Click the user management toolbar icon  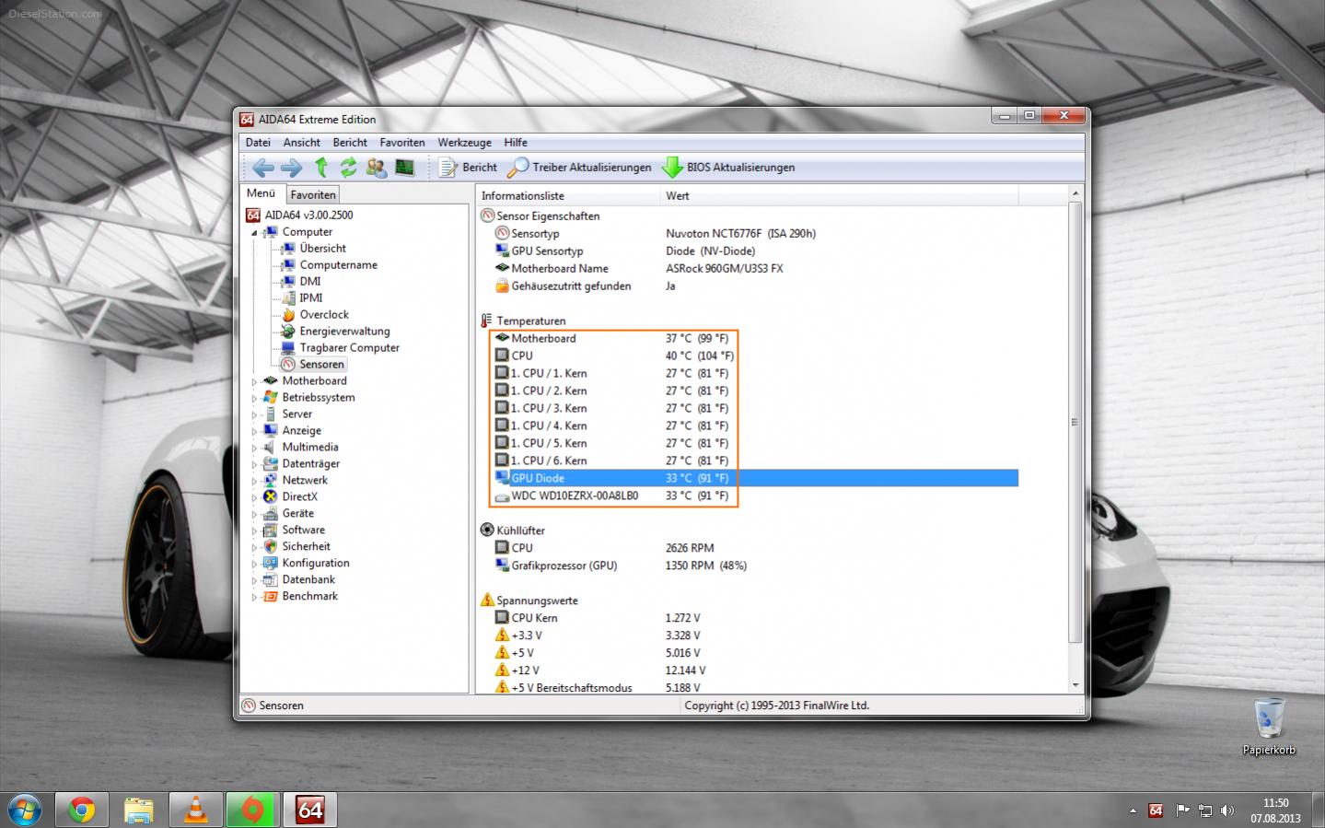376,168
